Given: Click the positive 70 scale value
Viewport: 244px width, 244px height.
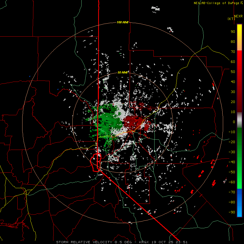Looking at the screenshot, I should pos(233,52).
